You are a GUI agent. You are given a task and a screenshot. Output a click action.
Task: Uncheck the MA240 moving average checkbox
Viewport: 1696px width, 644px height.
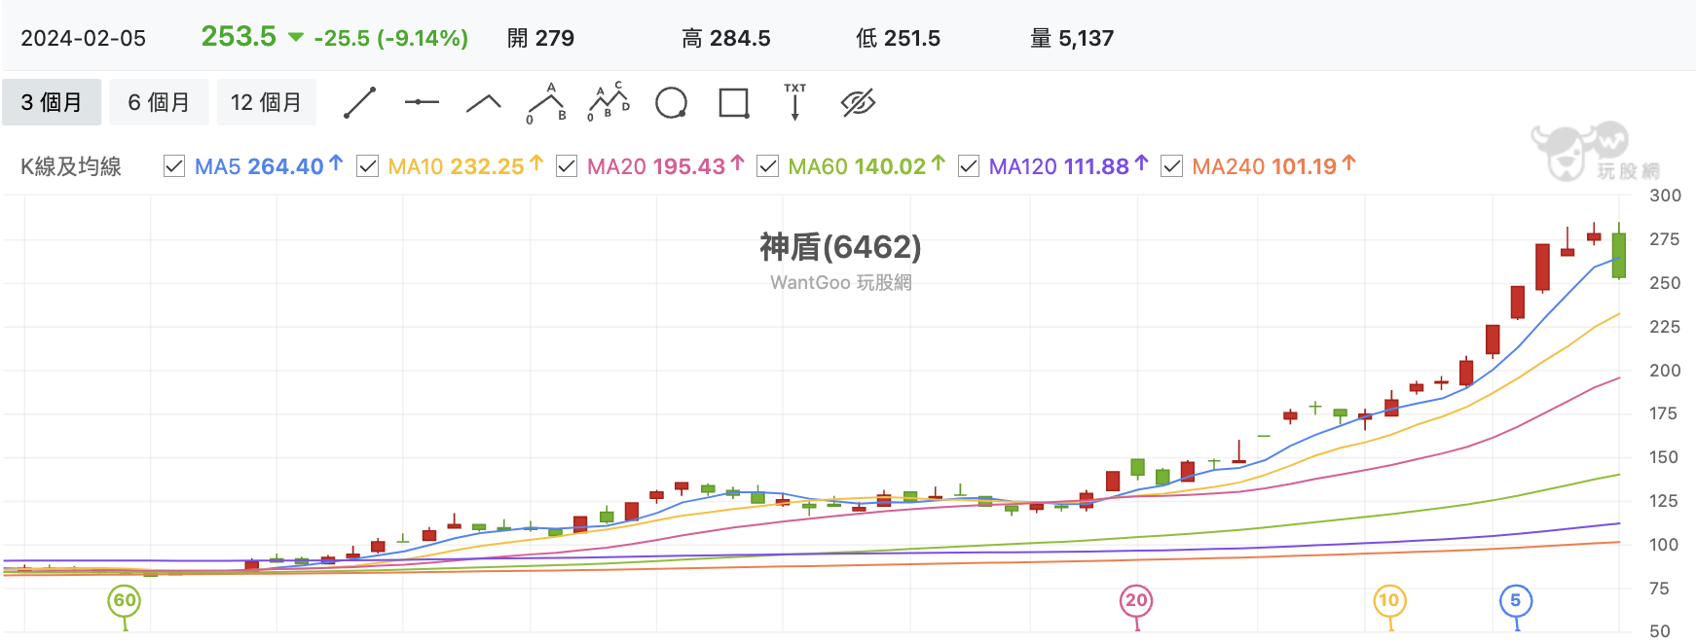pyautogui.click(x=1171, y=166)
